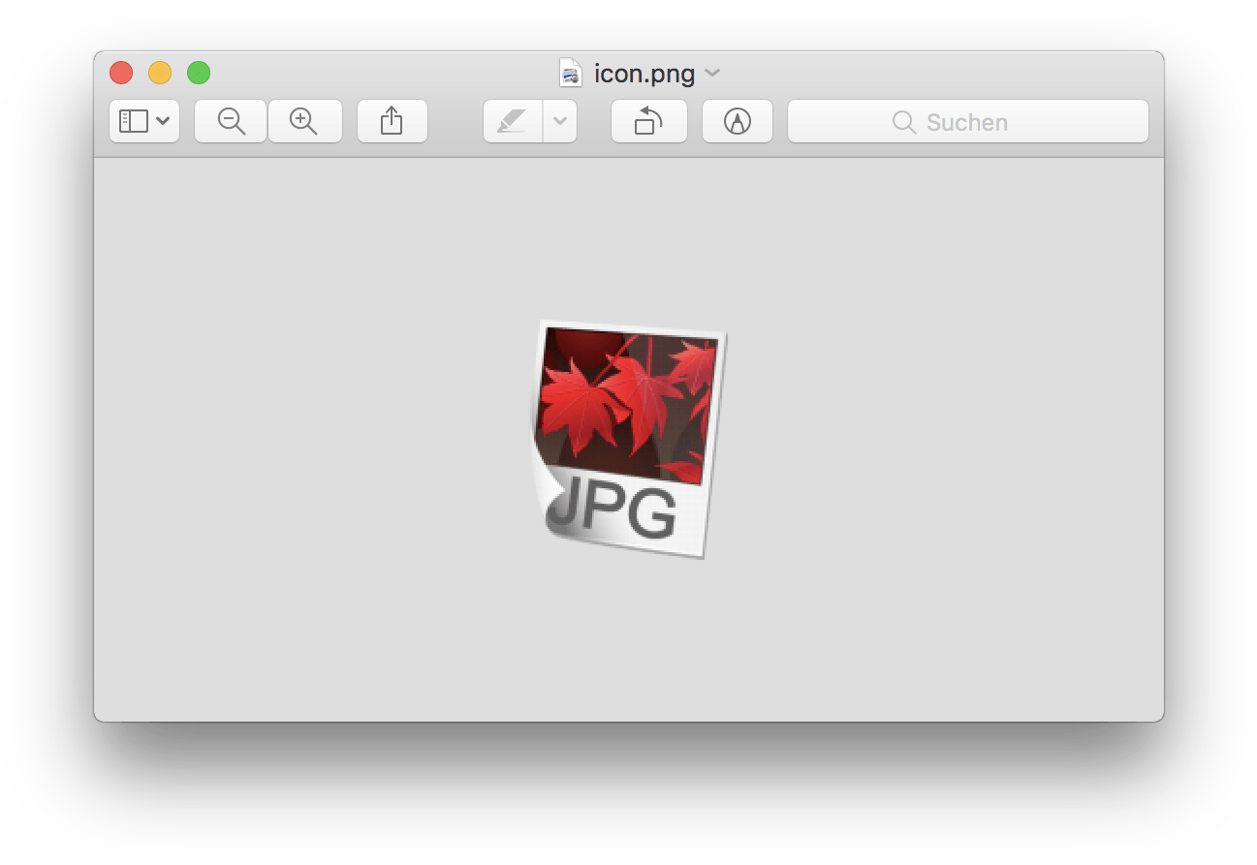Click the document proxy icon in the title bar
Image resolution: width=1257 pixels, height=865 pixels.
[x=571, y=73]
